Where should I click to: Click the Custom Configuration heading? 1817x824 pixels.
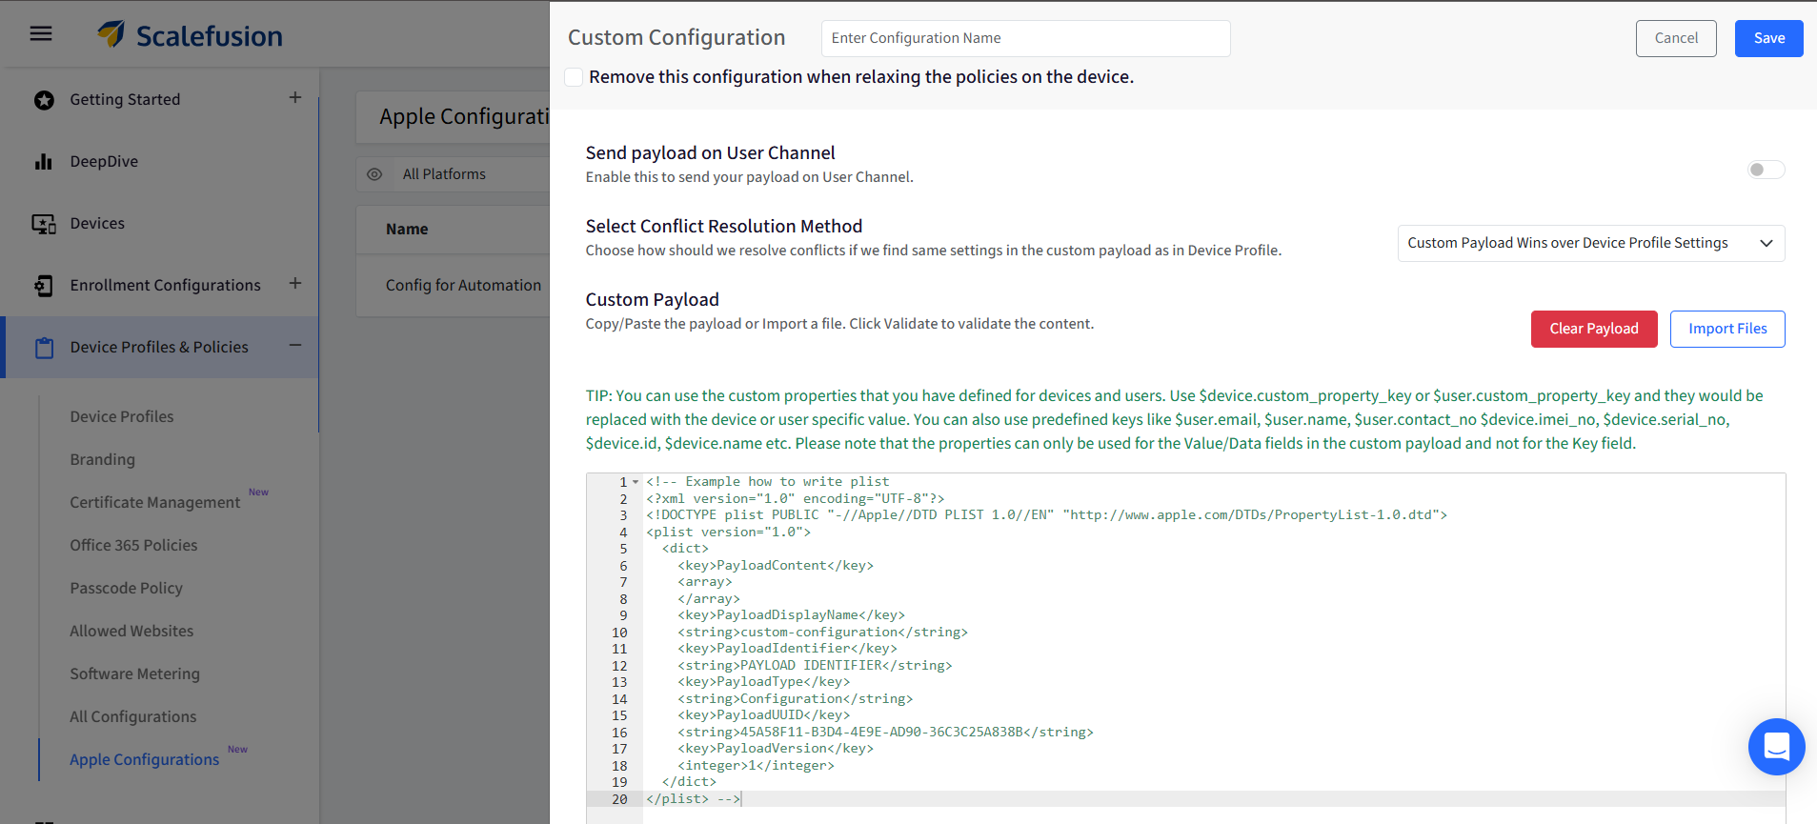tap(676, 37)
